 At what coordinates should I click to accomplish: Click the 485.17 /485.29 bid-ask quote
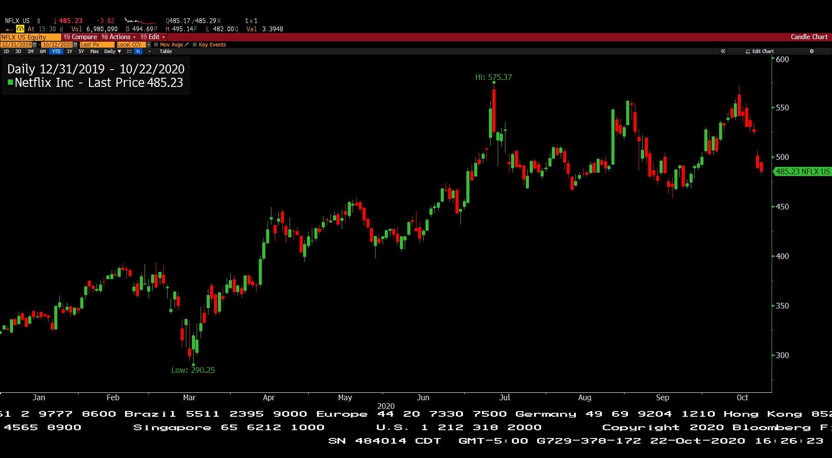193,21
